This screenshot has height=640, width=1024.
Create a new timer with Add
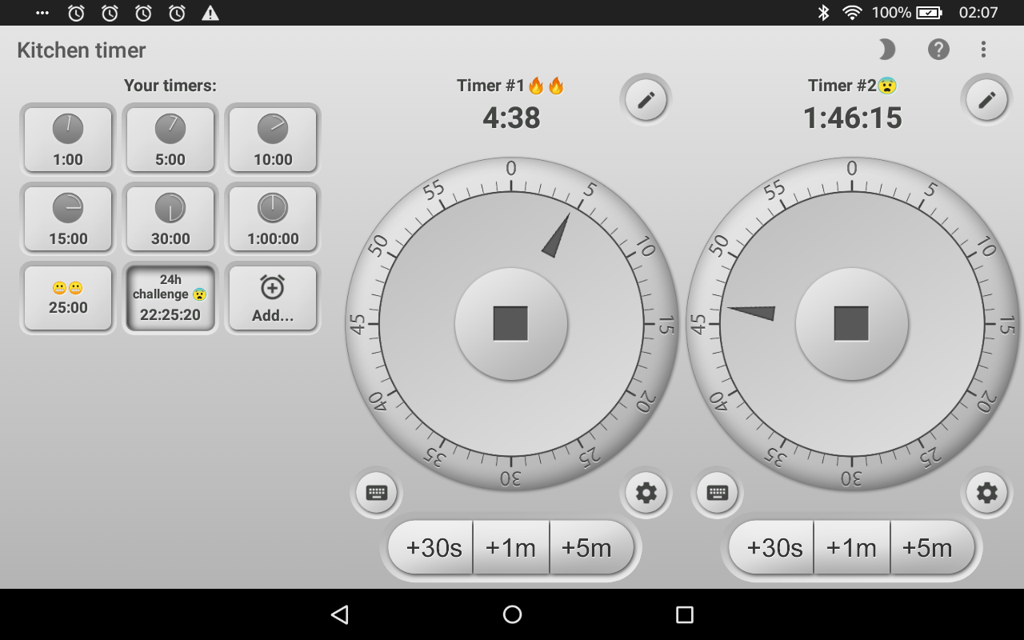[273, 298]
